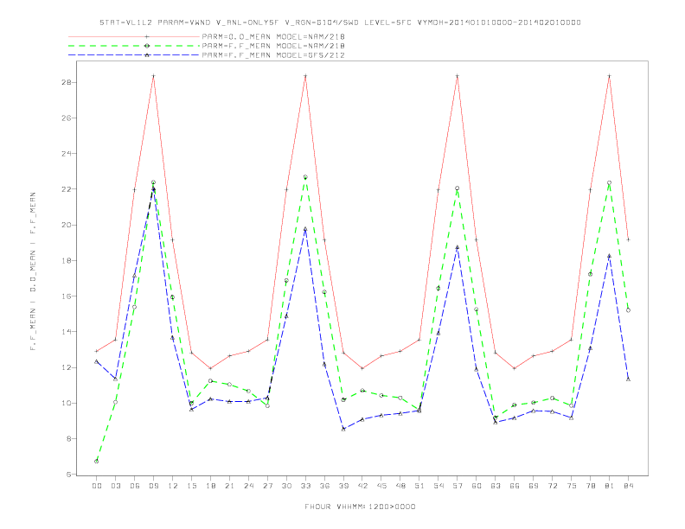Click the y-axis tick label 16
This screenshot has height=529, width=685.
coord(66,296)
